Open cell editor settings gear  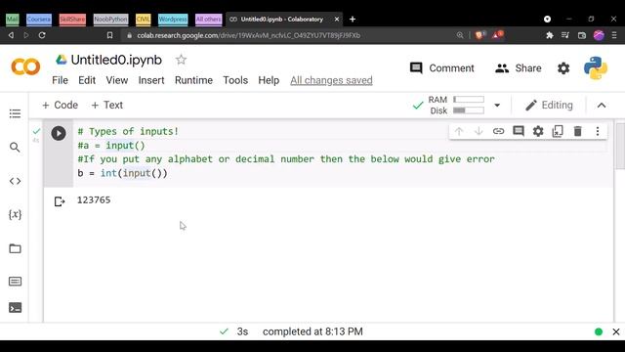pyautogui.click(x=538, y=131)
